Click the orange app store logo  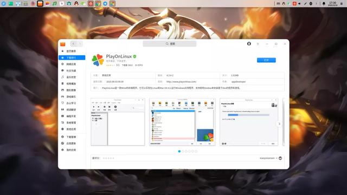pos(63,44)
